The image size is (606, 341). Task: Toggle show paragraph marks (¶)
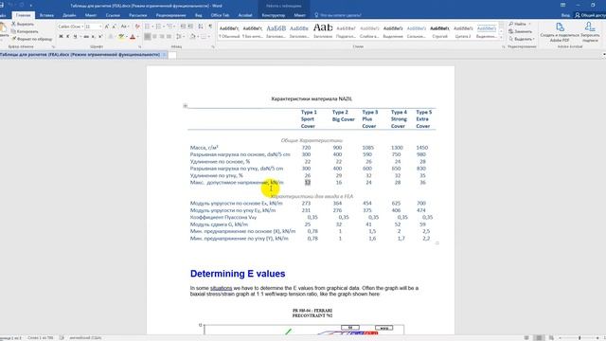tap(210, 27)
